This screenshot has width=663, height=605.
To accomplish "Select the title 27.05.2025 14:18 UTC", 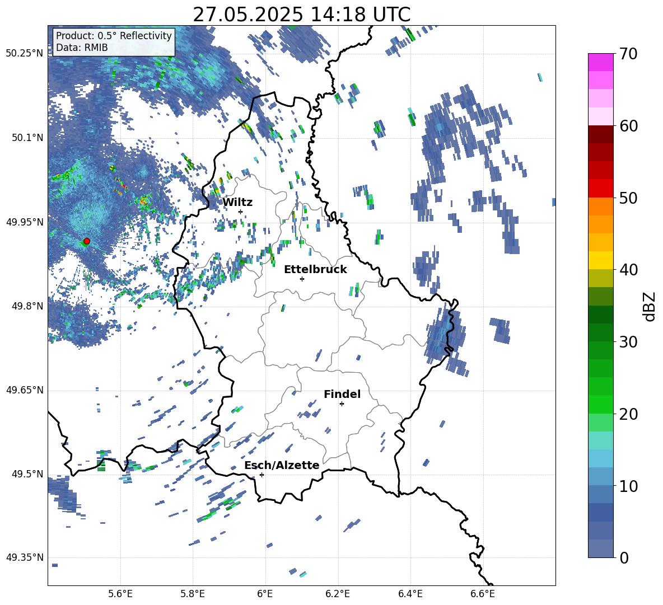I will click(x=301, y=15).
